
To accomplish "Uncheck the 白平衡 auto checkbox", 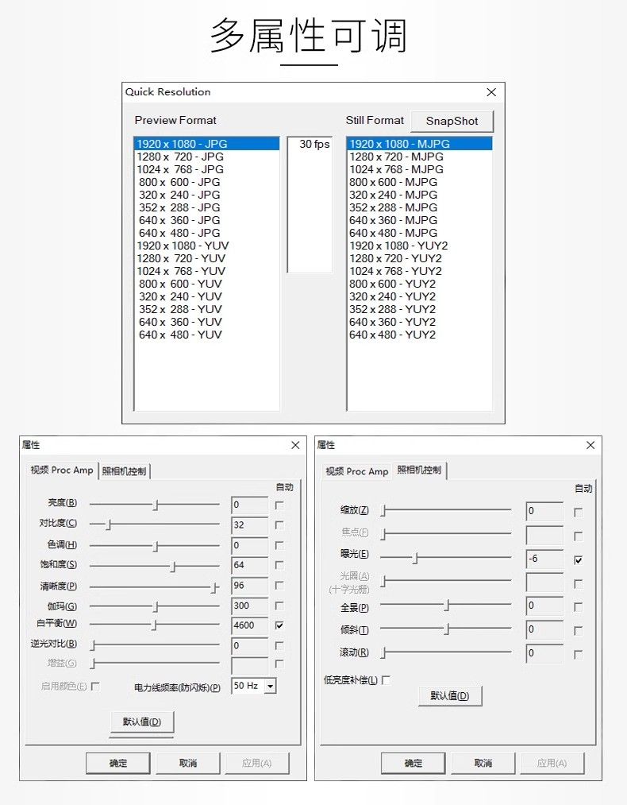I will click(x=279, y=625).
